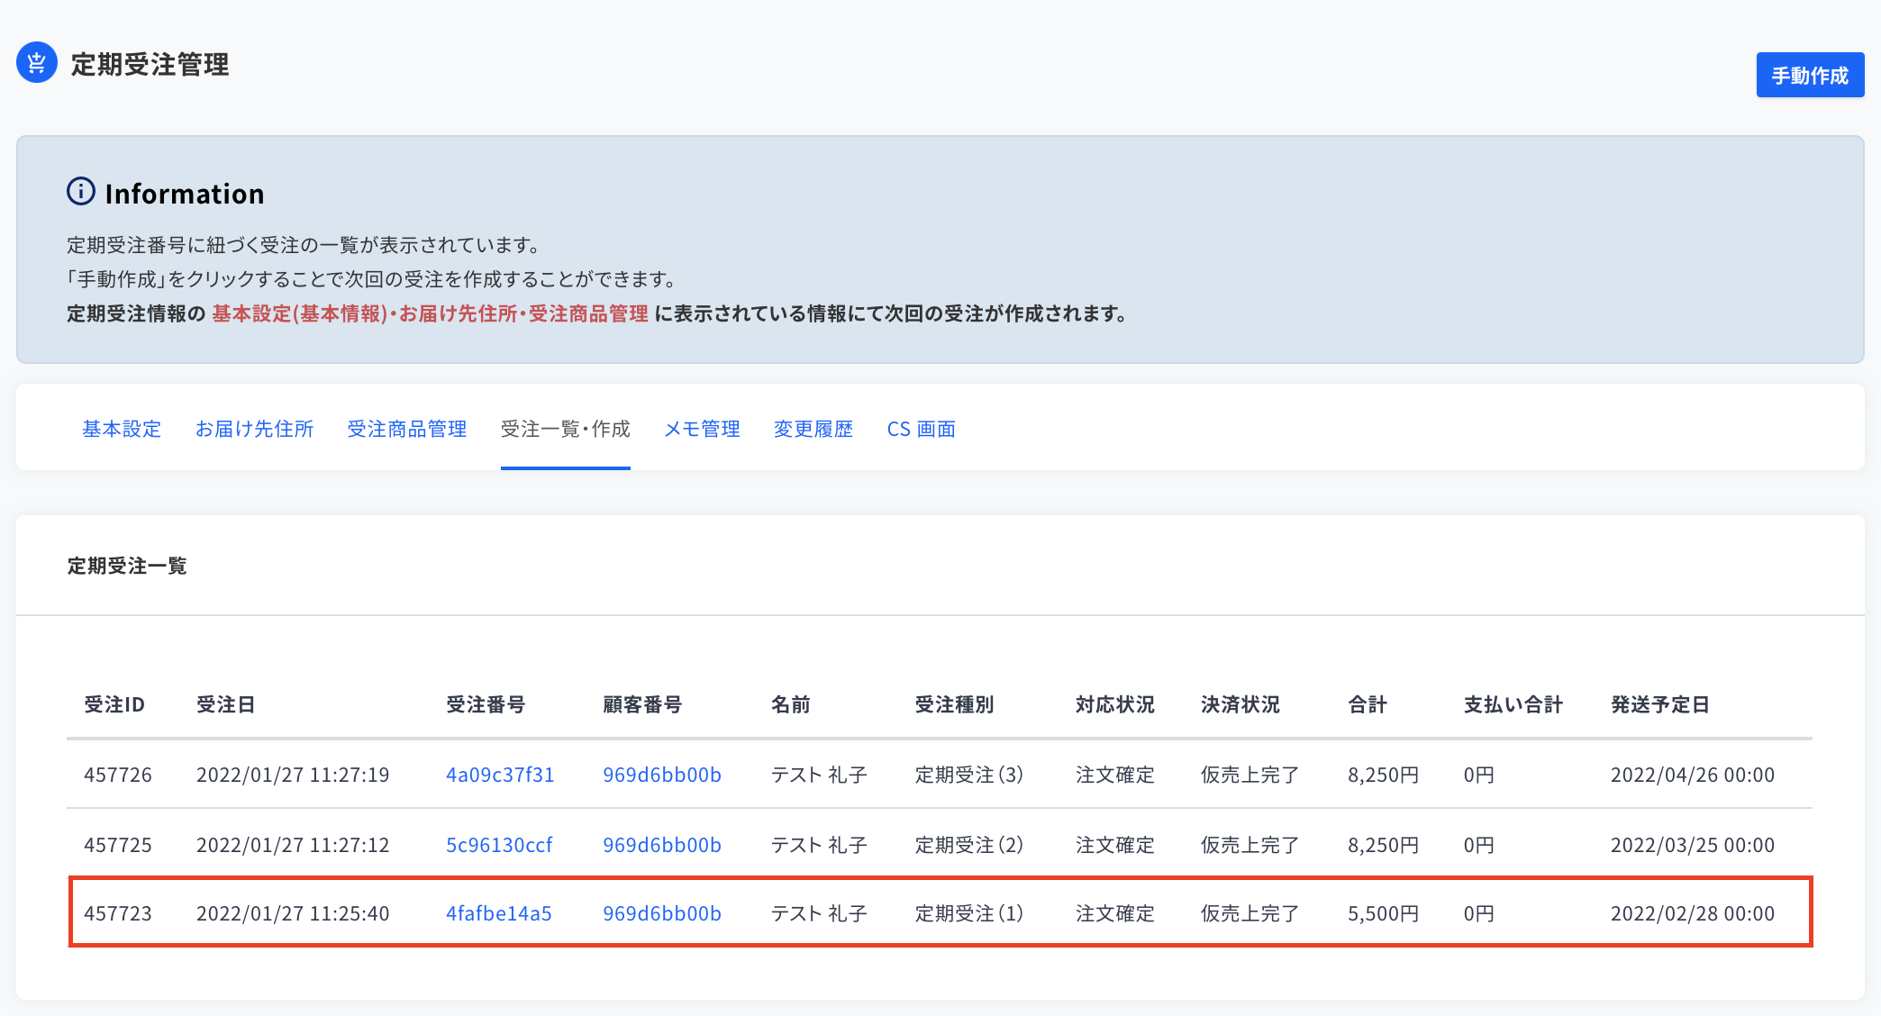Click the 手動作成 button

[x=1810, y=76]
